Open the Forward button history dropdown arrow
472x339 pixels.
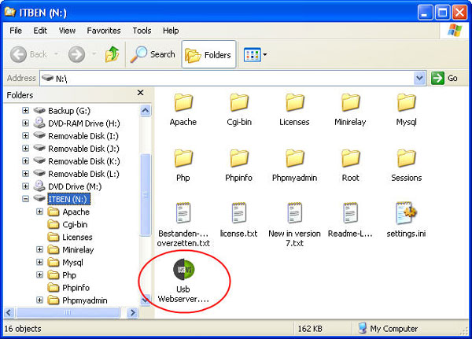click(x=94, y=54)
